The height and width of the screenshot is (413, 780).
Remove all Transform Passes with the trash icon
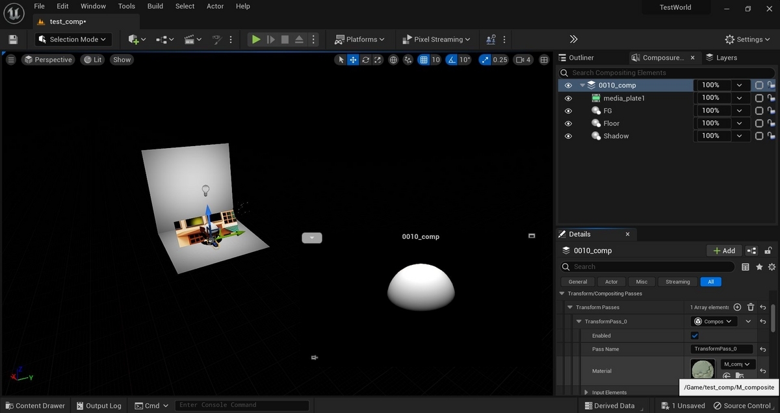(750, 307)
